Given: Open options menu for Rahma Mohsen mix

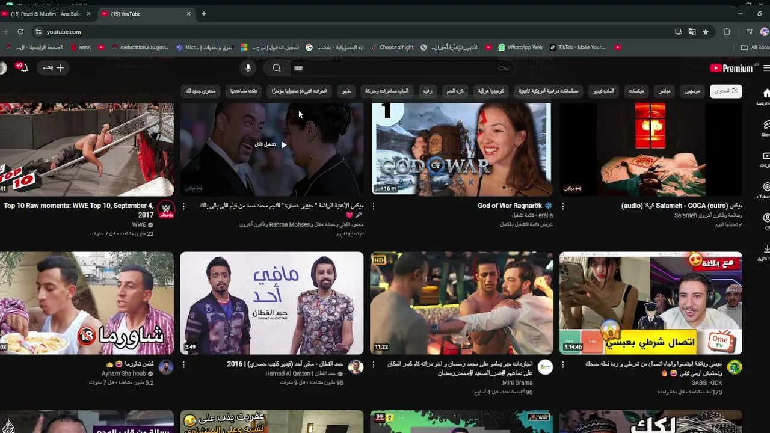Looking at the screenshot, I should pos(183,206).
